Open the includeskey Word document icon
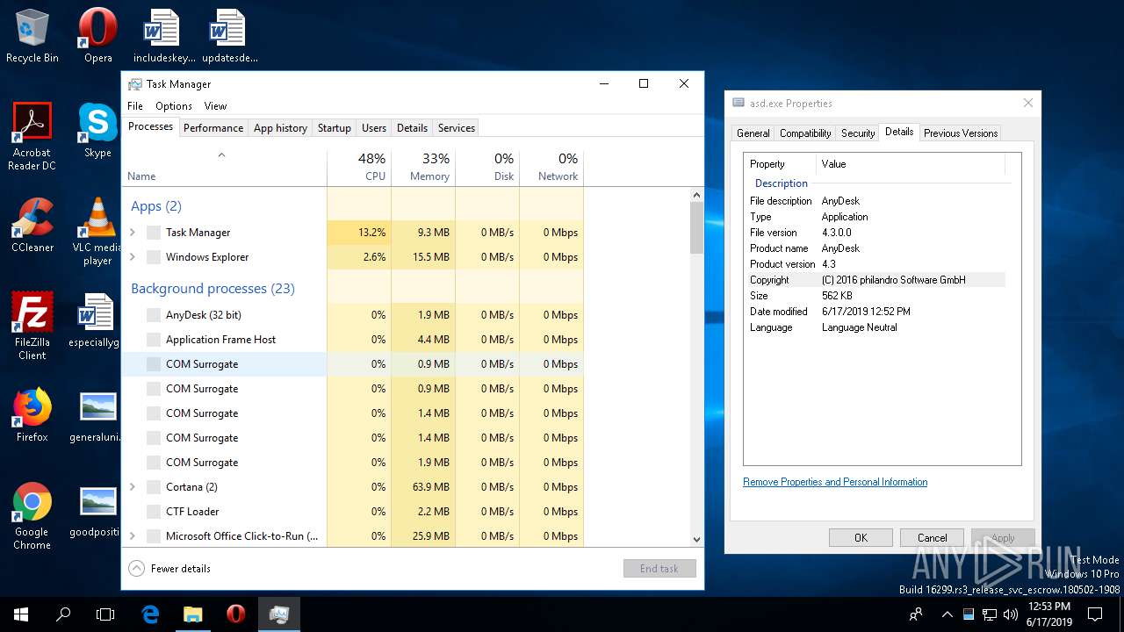The height and width of the screenshot is (632, 1124). tap(164, 36)
